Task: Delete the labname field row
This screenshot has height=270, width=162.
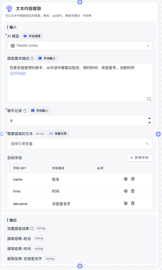Action: tap(133, 203)
